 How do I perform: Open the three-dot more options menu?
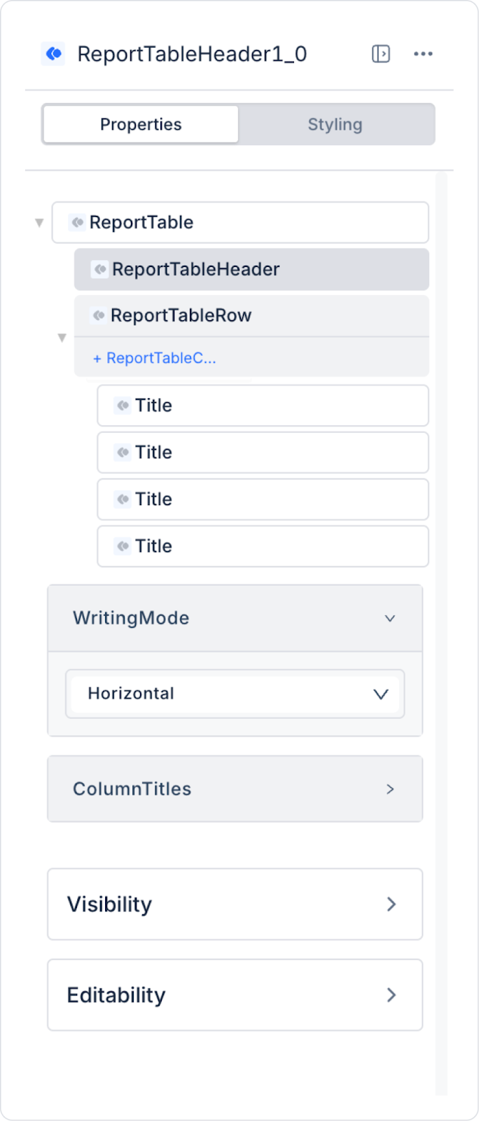pos(423,54)
